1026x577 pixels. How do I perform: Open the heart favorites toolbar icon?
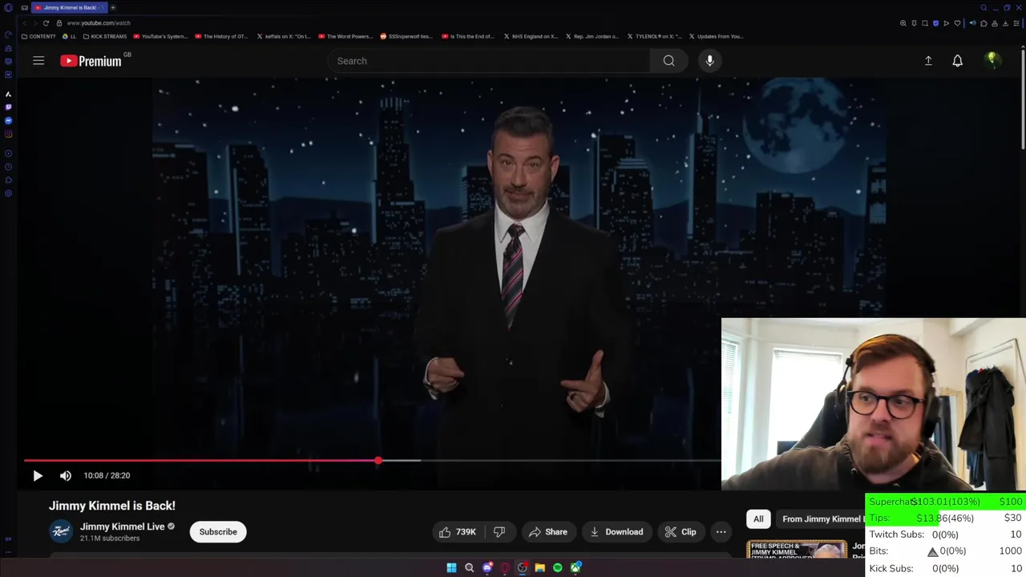click(957, 23)
